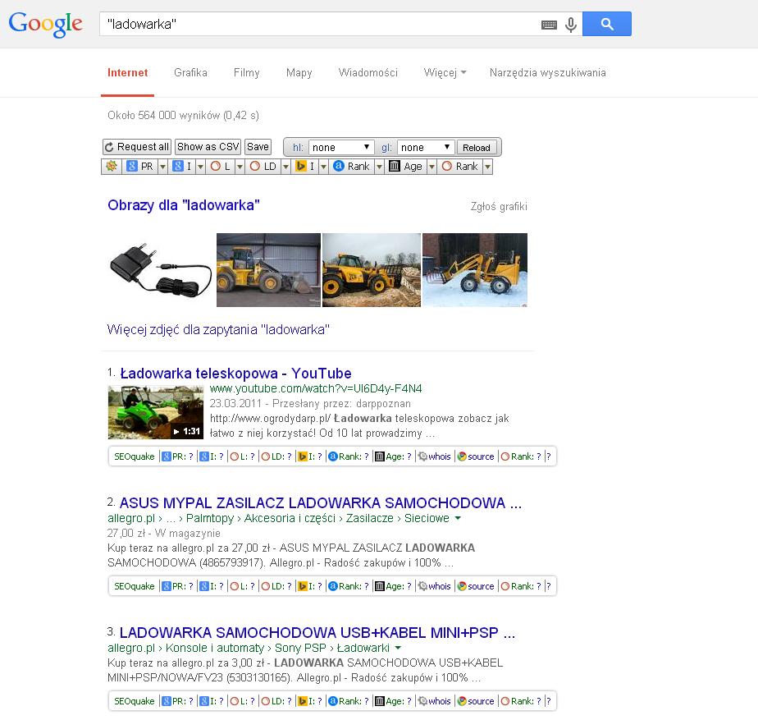Click Alexa Rank parameter in SEOquake toolbar

pyautogui.click(x=352, y=166)
